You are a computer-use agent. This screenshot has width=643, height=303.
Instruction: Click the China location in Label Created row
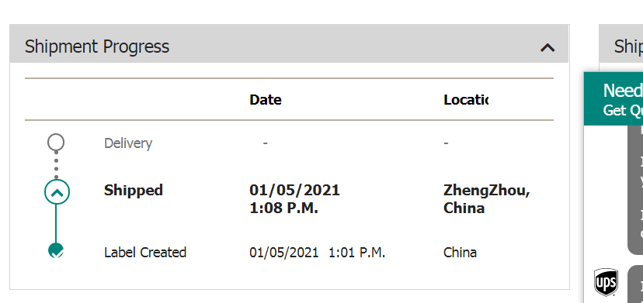pos(460,252)
